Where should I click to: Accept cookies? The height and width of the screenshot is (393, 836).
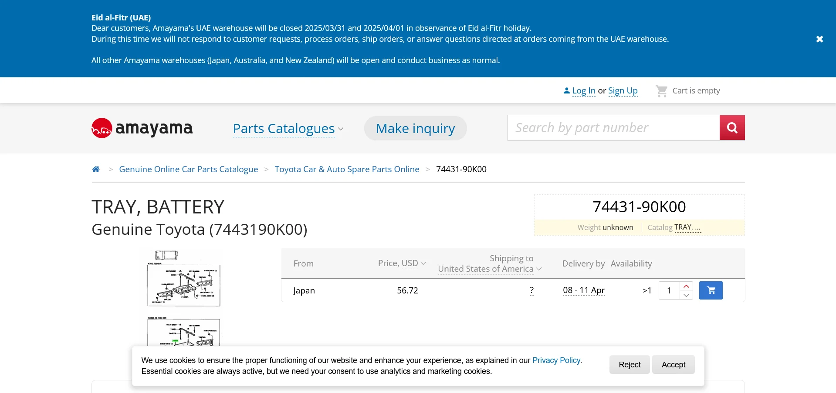(x=673, y=365)
